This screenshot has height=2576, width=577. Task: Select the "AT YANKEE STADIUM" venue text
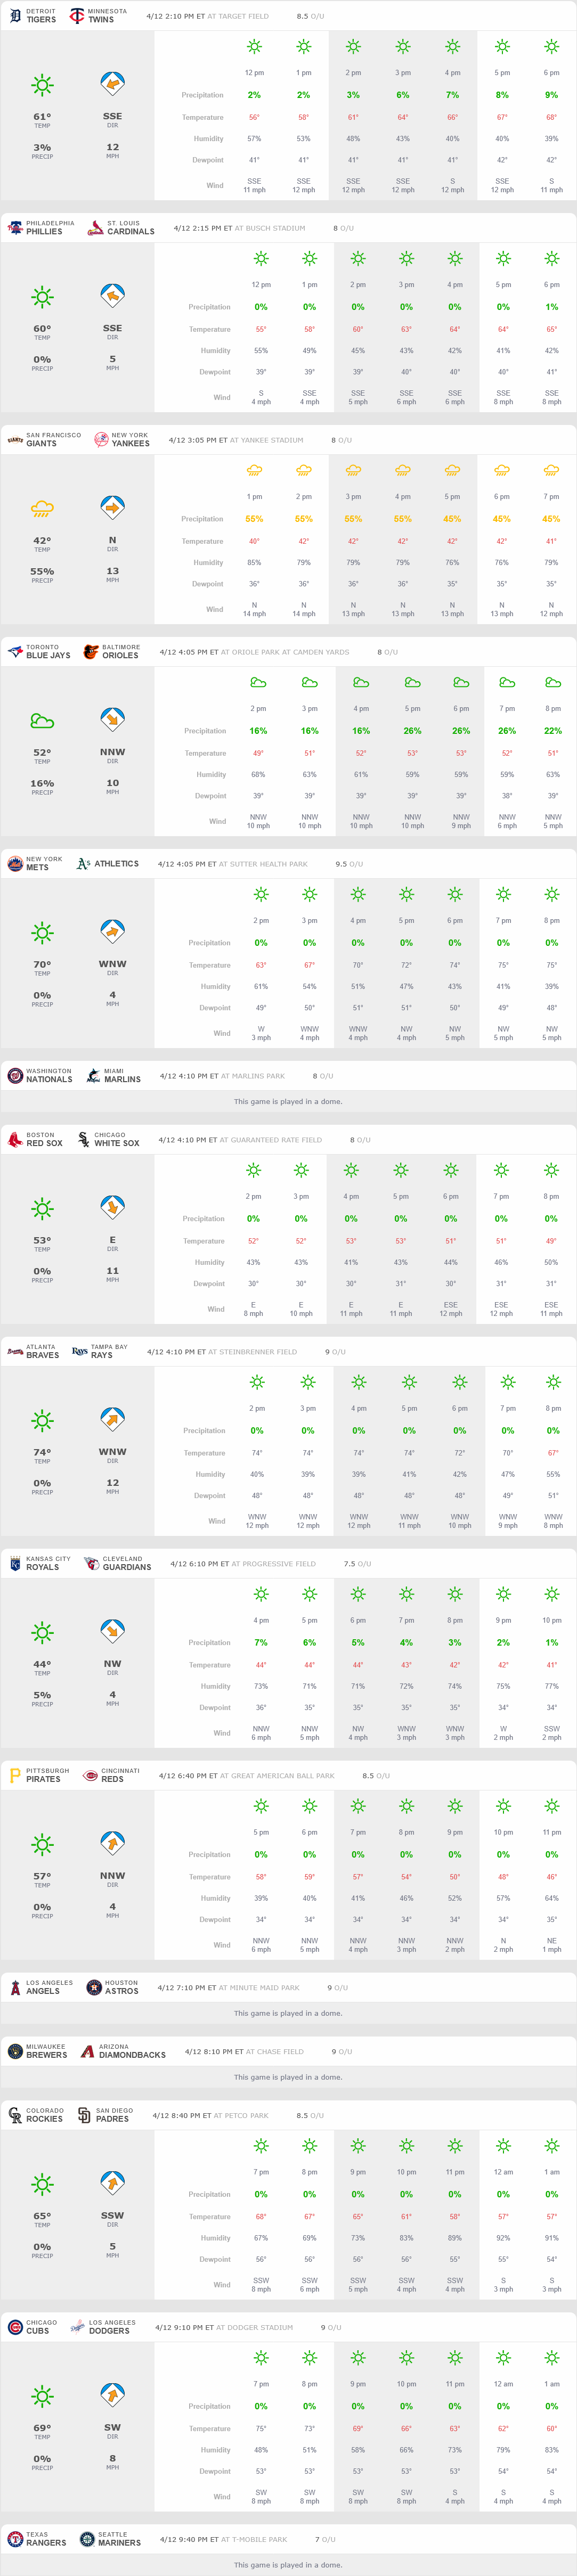[267, 440]
